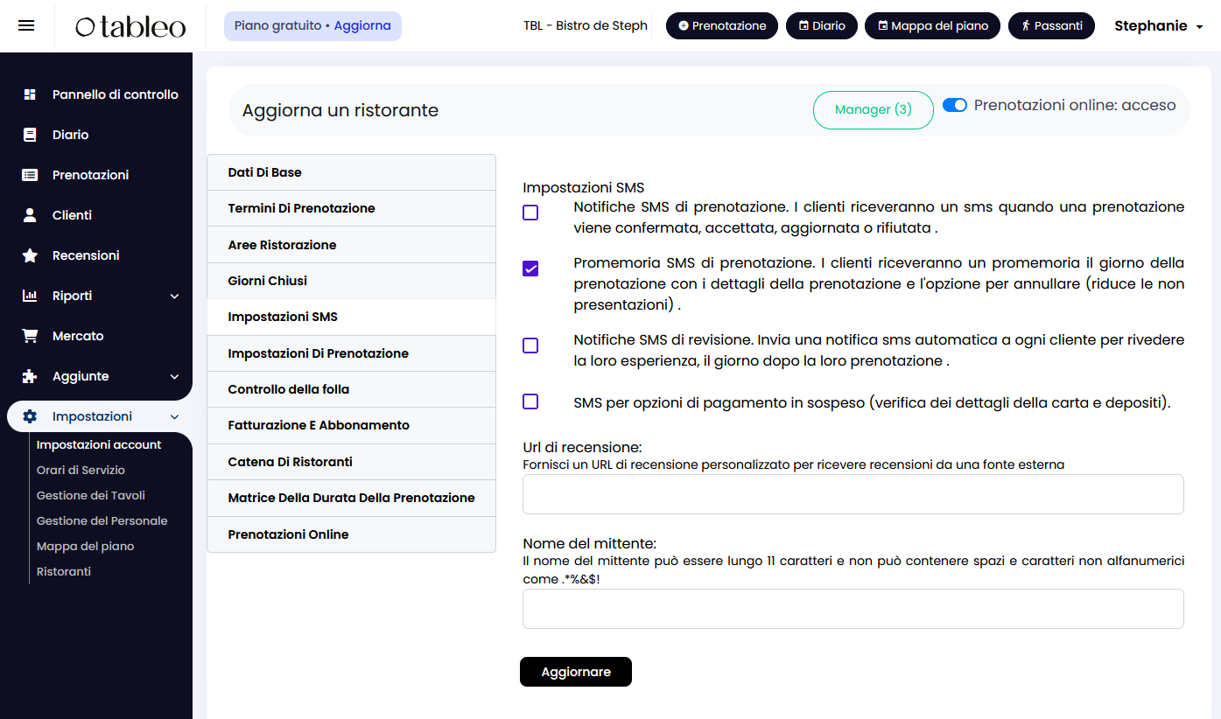Open Orari di Servizio in sidebar
The height and width of the screenshot is (719, 1221).
pos(81,470)
